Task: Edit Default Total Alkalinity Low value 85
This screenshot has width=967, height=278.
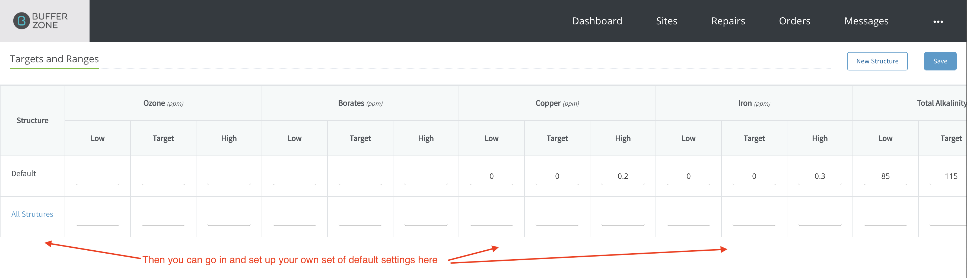Action: tap(885, 176)
